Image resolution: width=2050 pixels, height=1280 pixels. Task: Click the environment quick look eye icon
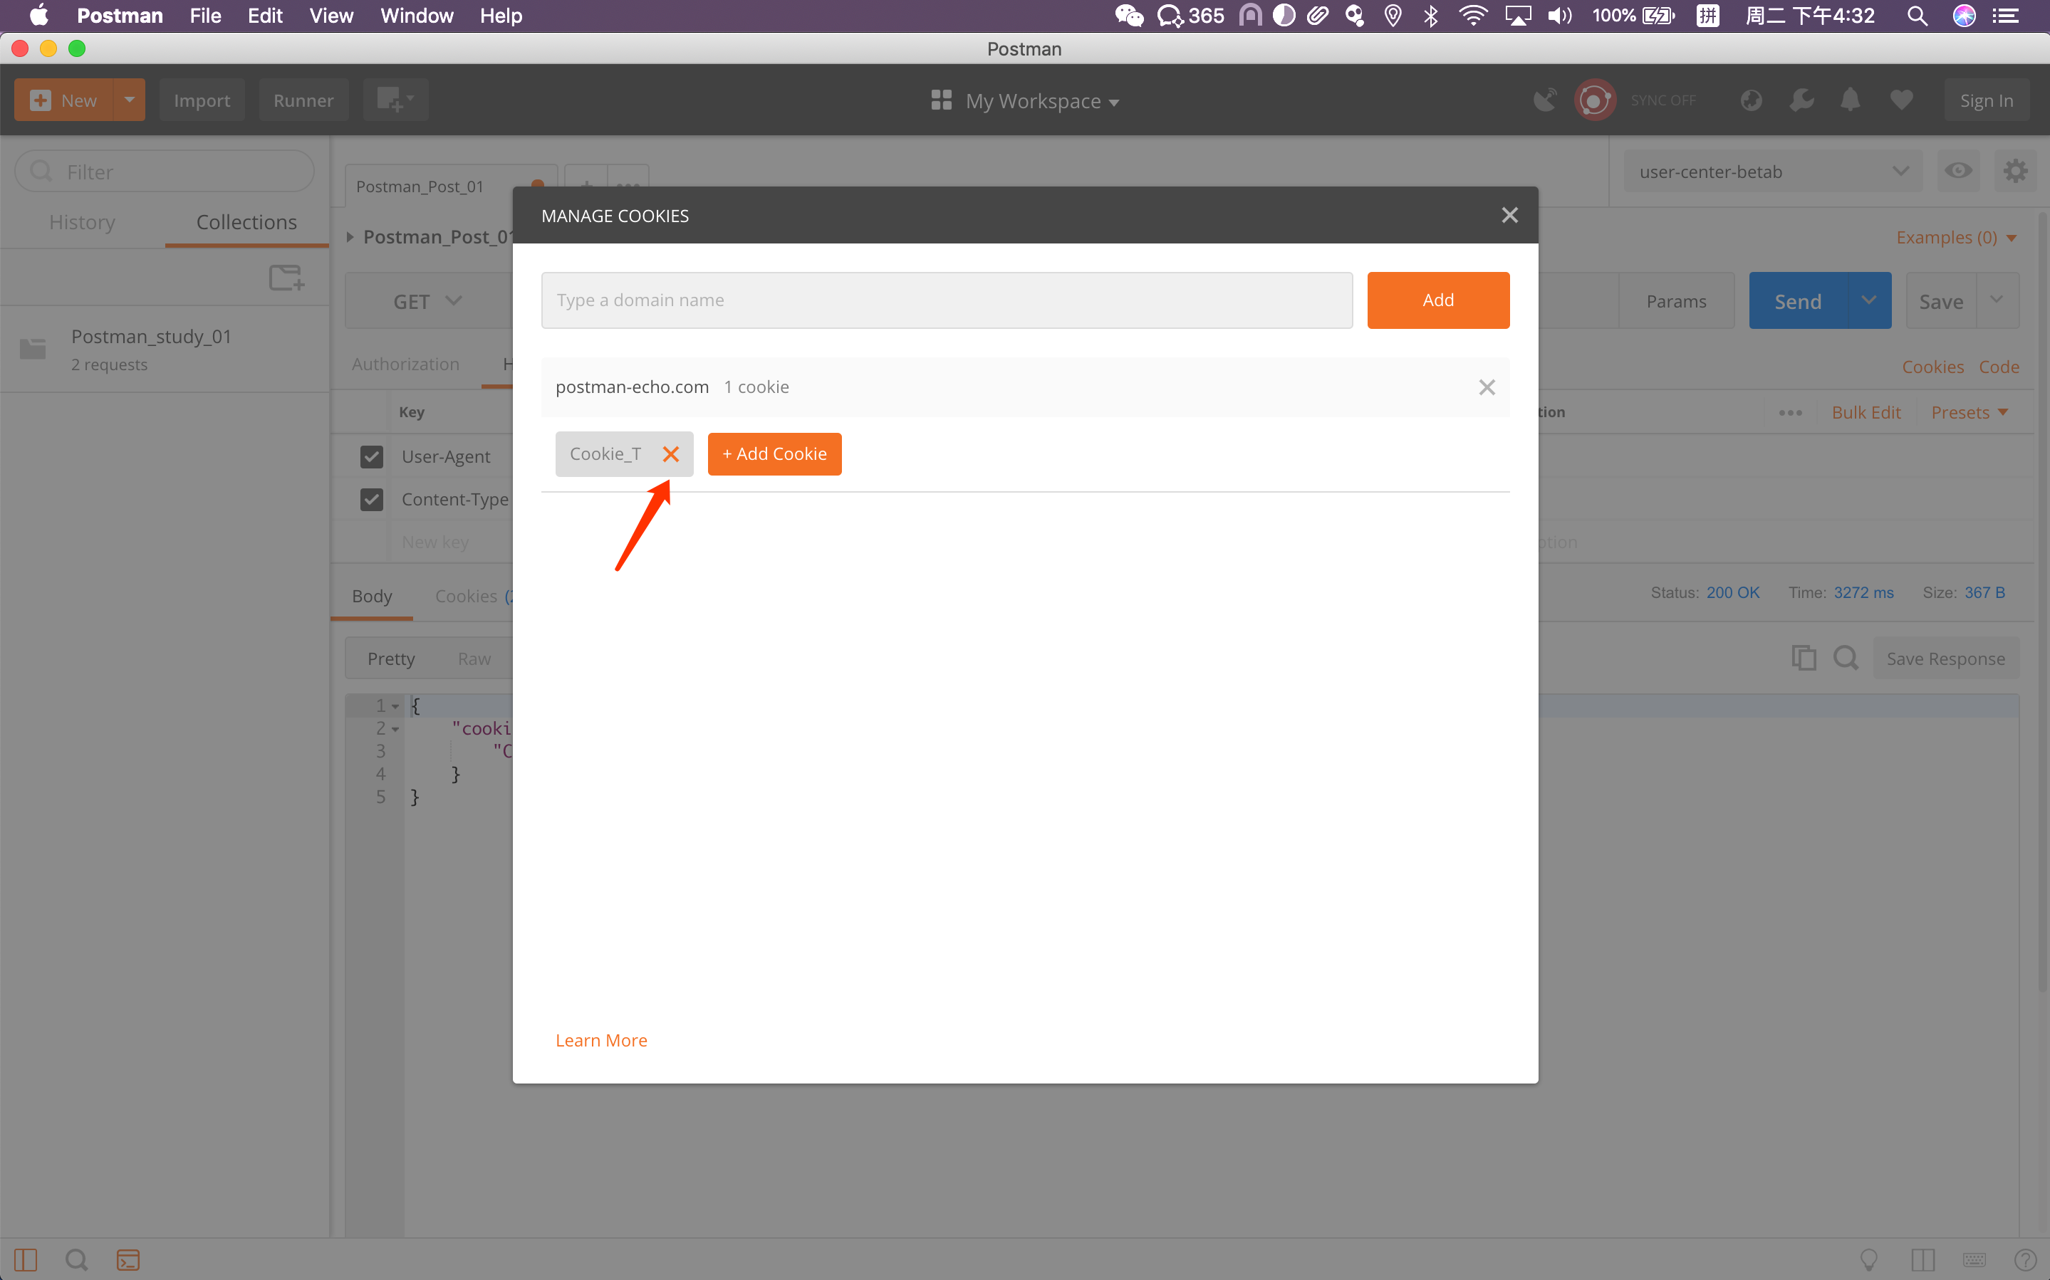pos(1957,171)
